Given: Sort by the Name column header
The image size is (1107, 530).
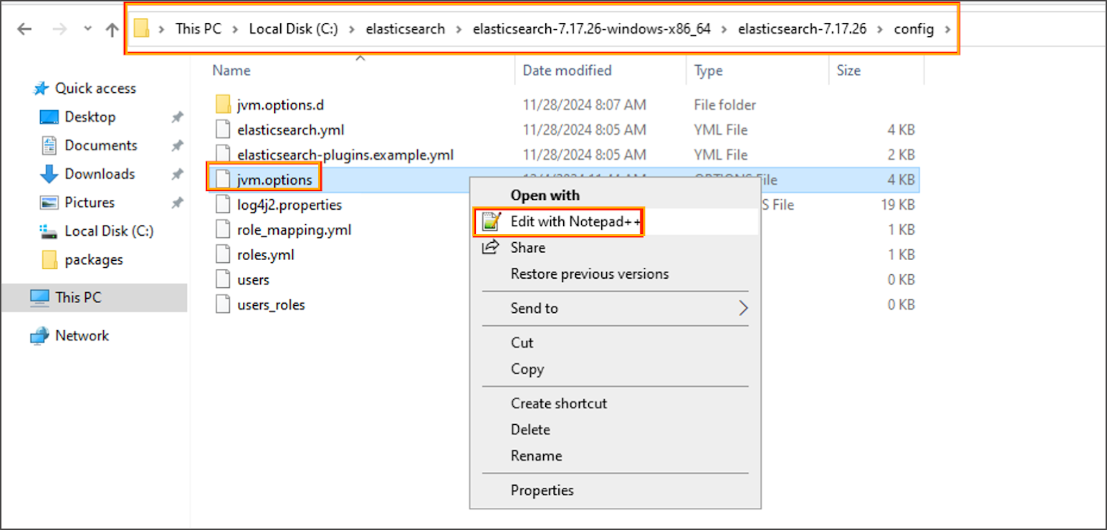Looking at the screenshot, I should pyautogui.click(x=232, y=71).
